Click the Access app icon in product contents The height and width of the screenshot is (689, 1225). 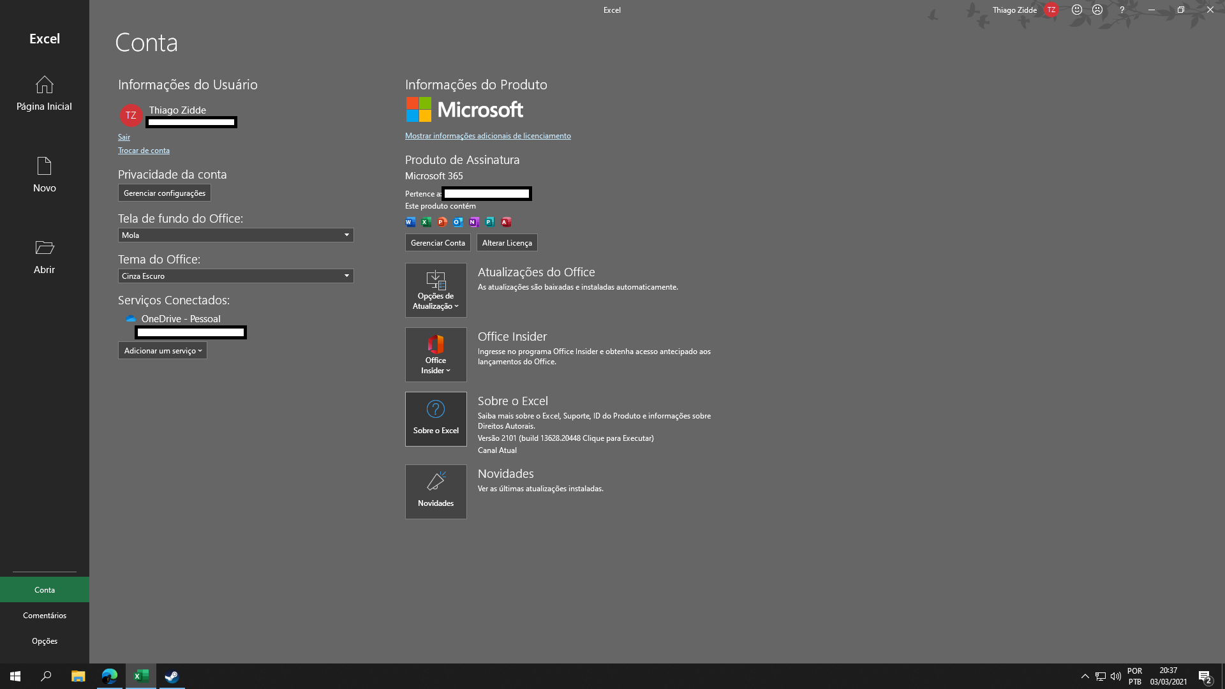click(506, 222)
